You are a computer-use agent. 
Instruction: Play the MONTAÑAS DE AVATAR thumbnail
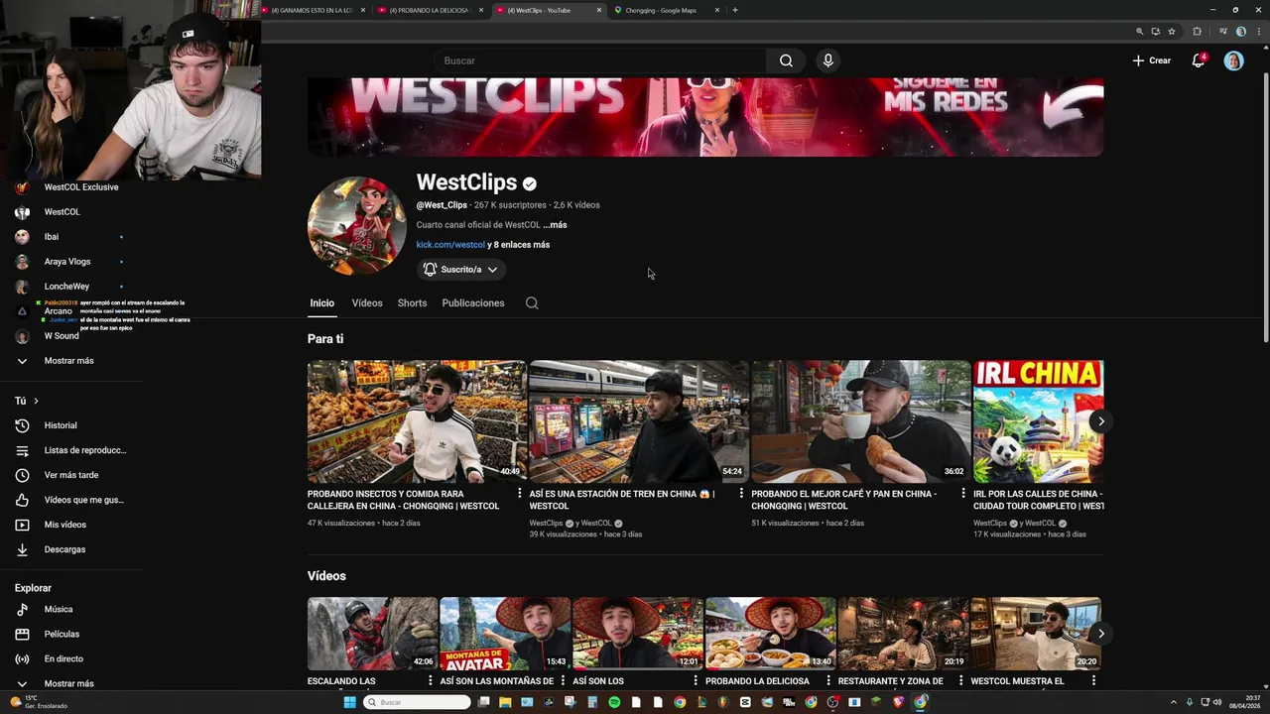(x=505, y=634)
